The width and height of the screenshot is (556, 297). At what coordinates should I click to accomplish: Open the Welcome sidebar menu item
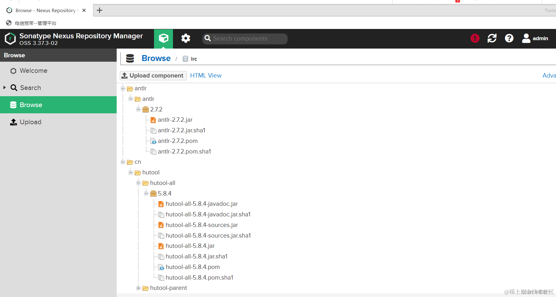tap(58, 71)
